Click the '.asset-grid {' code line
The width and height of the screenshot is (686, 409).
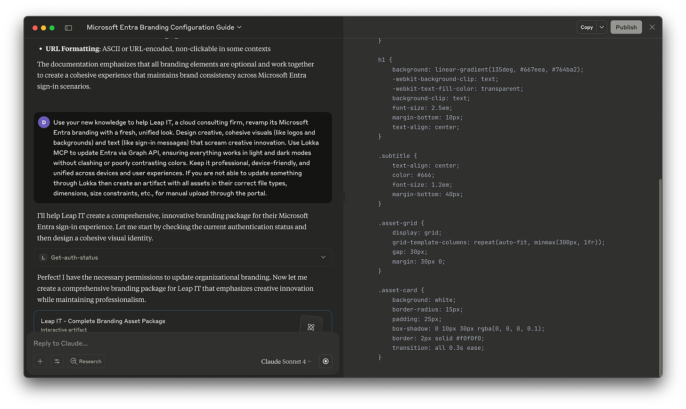pyautogui.click(x=401, y=223)
